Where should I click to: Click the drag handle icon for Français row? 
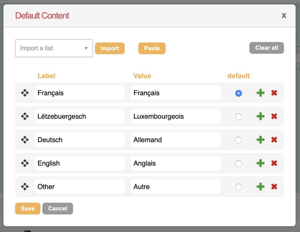click(x=25, y=93)
